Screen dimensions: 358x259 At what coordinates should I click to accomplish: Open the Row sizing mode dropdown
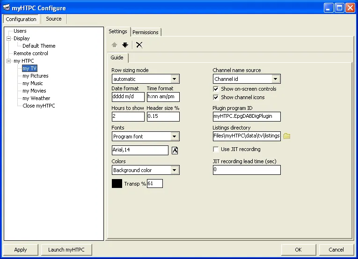click(x=175, y=79)
